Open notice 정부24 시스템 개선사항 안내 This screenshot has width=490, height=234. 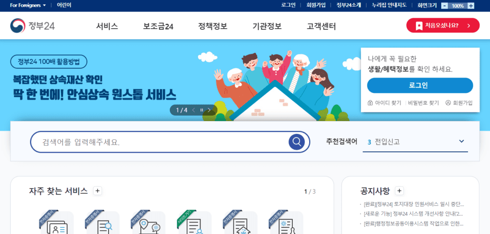(x=413, y=214)
